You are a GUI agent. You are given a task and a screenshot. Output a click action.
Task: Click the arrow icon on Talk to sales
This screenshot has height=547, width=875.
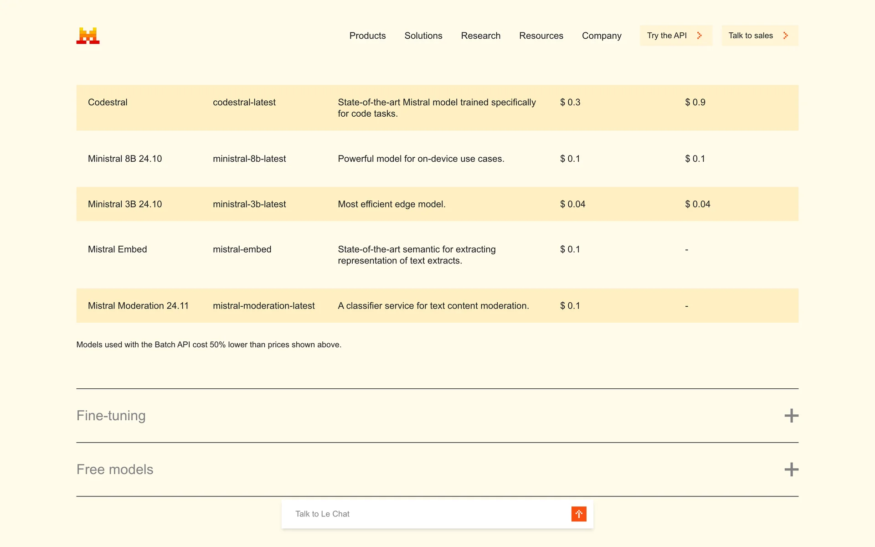click(x=786, y=36)
